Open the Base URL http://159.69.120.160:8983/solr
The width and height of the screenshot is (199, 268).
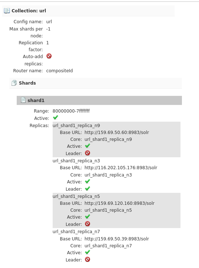119,203
